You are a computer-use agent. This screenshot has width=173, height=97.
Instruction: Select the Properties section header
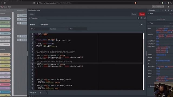[x=34, y=18]
